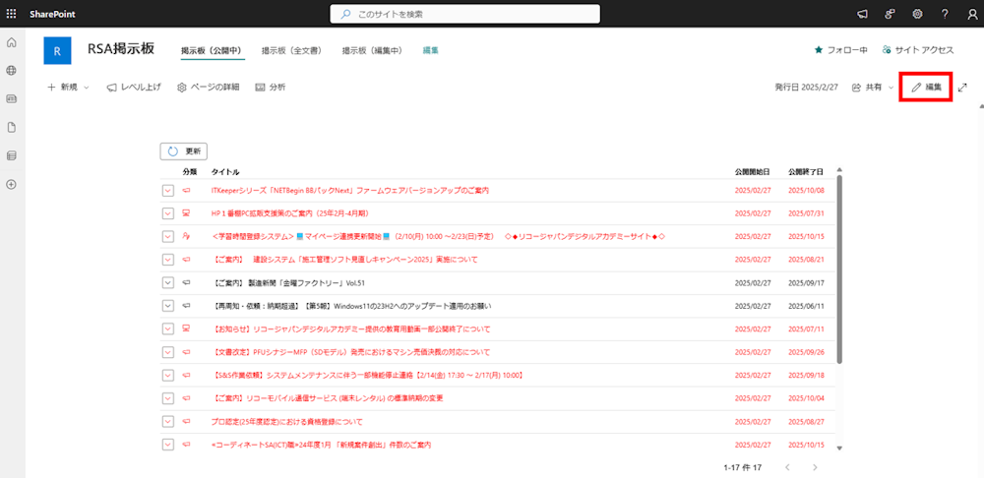
Task: Sort by 公開終了日 column header
Action: pos(807,171)
